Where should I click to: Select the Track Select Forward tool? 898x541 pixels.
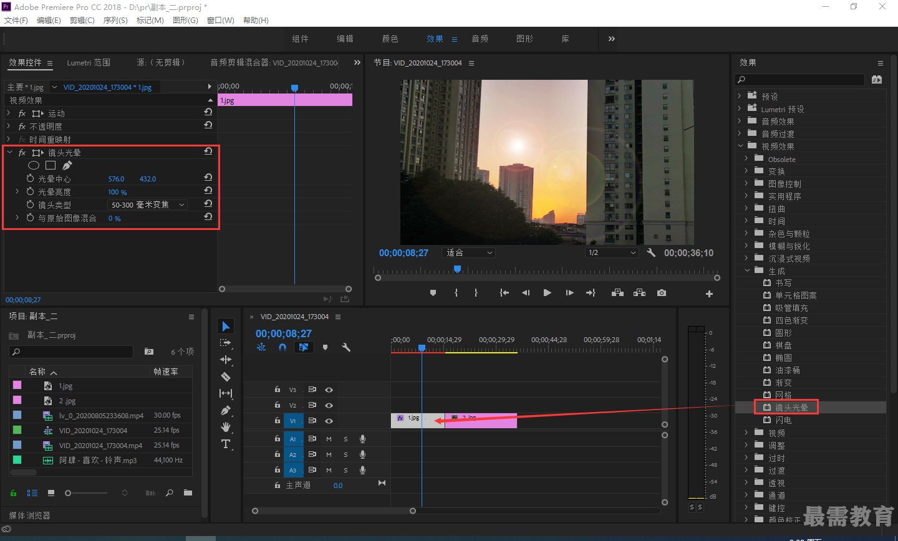click(x=226, y=343)
